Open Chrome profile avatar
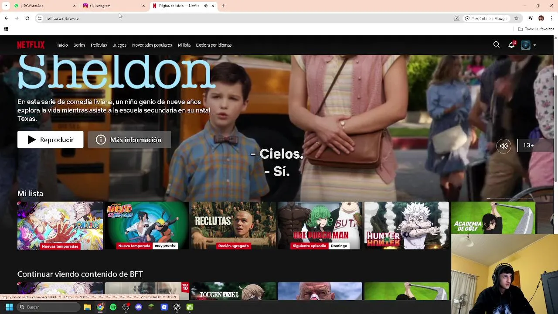 (541, 18)
